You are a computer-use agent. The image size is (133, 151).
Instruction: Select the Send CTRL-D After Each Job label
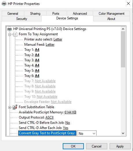(40, 128)
